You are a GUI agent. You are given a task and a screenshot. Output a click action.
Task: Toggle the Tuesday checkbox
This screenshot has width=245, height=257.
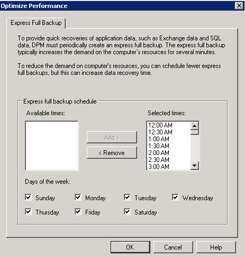[127, 197]
